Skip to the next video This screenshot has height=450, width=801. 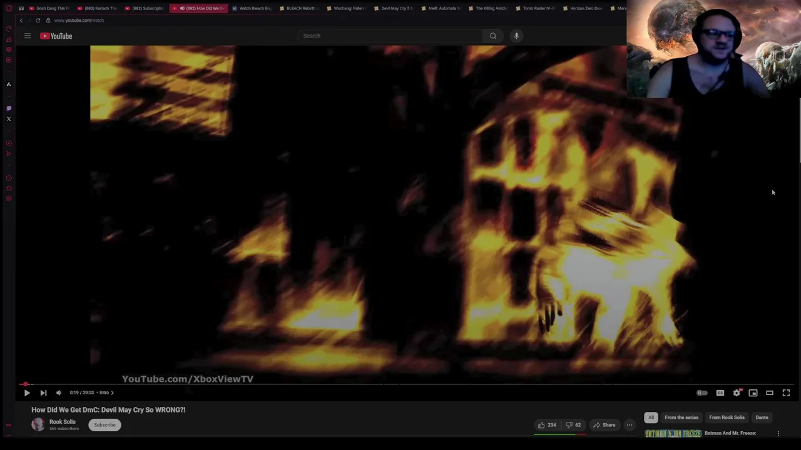coord(43,392)
